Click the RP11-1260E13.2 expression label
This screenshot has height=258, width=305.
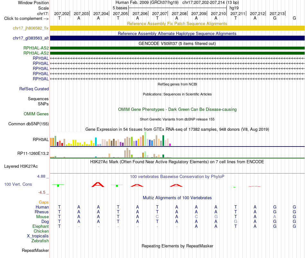(x=33, y=154)
